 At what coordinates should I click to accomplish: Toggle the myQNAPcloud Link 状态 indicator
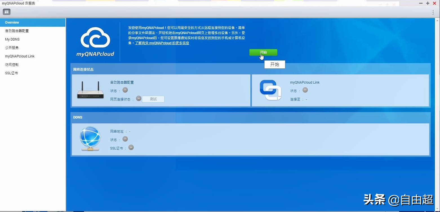pyautogui.click(x=305, y=90)
